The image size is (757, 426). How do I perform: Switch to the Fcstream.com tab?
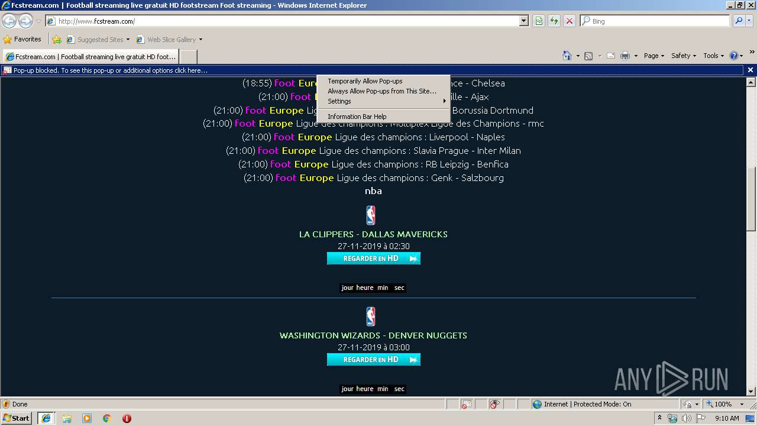(90, 57)
